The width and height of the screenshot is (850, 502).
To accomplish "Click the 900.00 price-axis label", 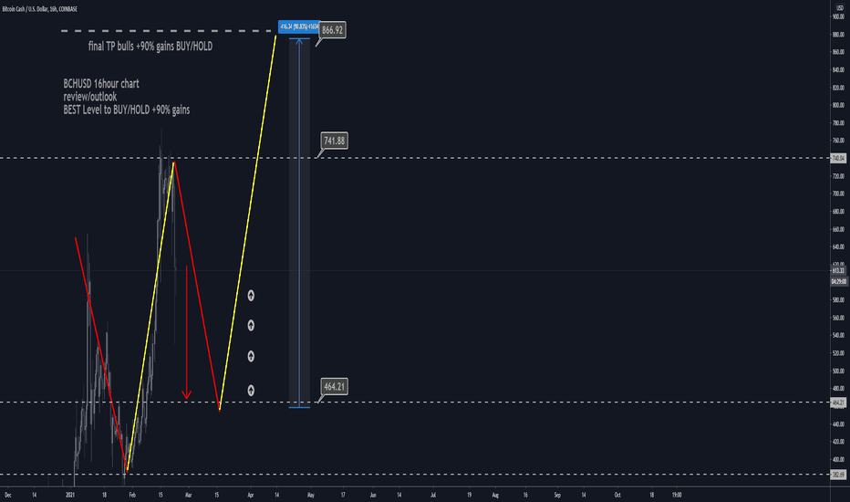I will [x=838, y=16].
